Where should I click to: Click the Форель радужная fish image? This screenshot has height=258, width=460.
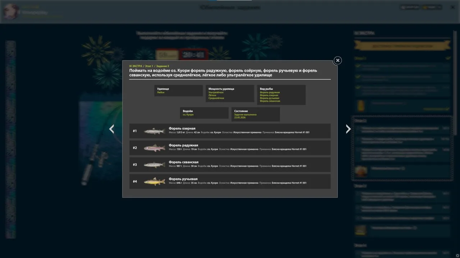pyautogui.click(x=154, y=148)
